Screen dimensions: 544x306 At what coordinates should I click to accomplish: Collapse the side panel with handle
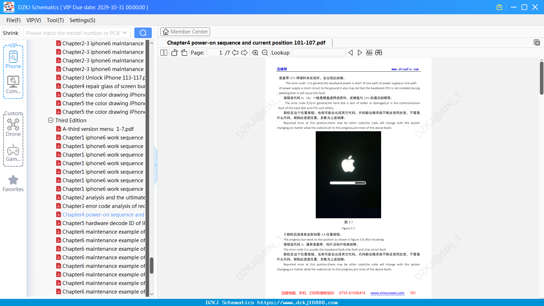(155, 165)
